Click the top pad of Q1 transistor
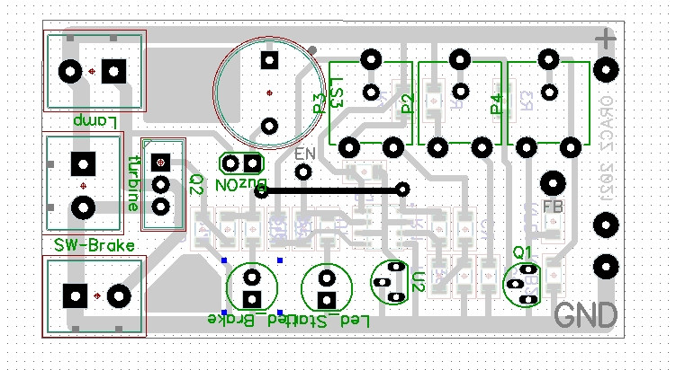The height and width of the screenshot is (370, 676). point(529,269)
